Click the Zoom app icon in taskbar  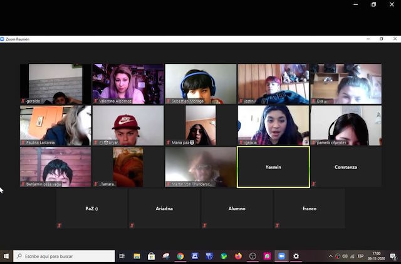[281, 256]
